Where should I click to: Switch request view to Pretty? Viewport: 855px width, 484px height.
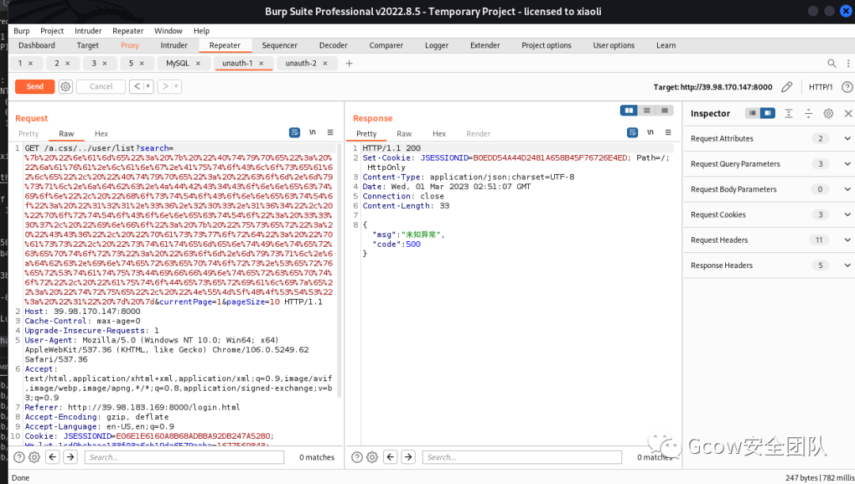click(x=28, y=134)
